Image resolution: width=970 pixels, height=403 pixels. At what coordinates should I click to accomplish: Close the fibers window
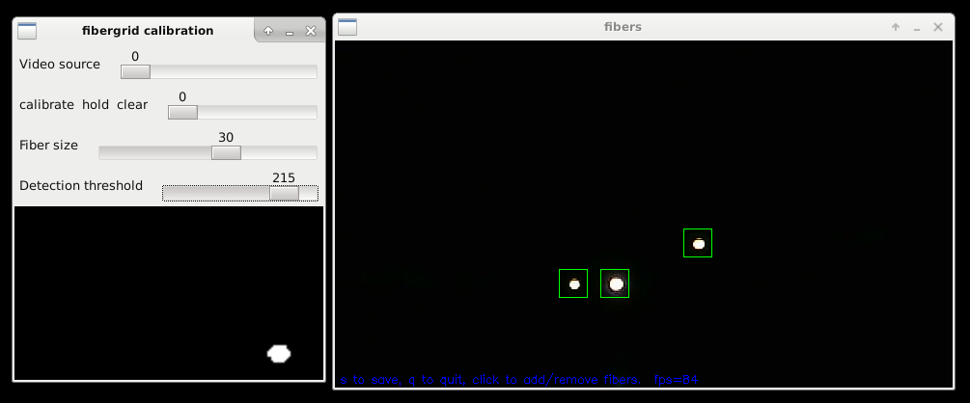click(x=937, y=27)
